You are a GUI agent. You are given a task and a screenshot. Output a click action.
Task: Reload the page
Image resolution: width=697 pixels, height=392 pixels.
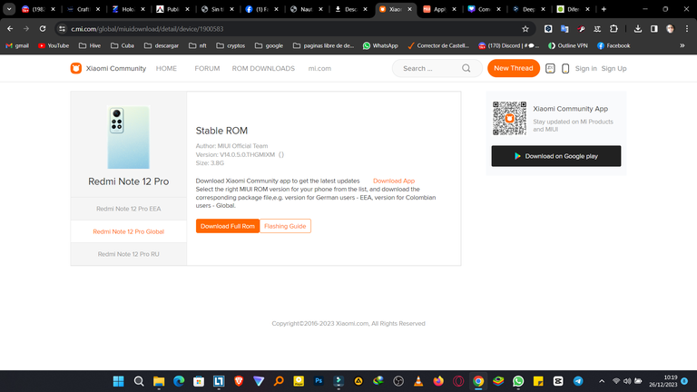coord(43,29)
